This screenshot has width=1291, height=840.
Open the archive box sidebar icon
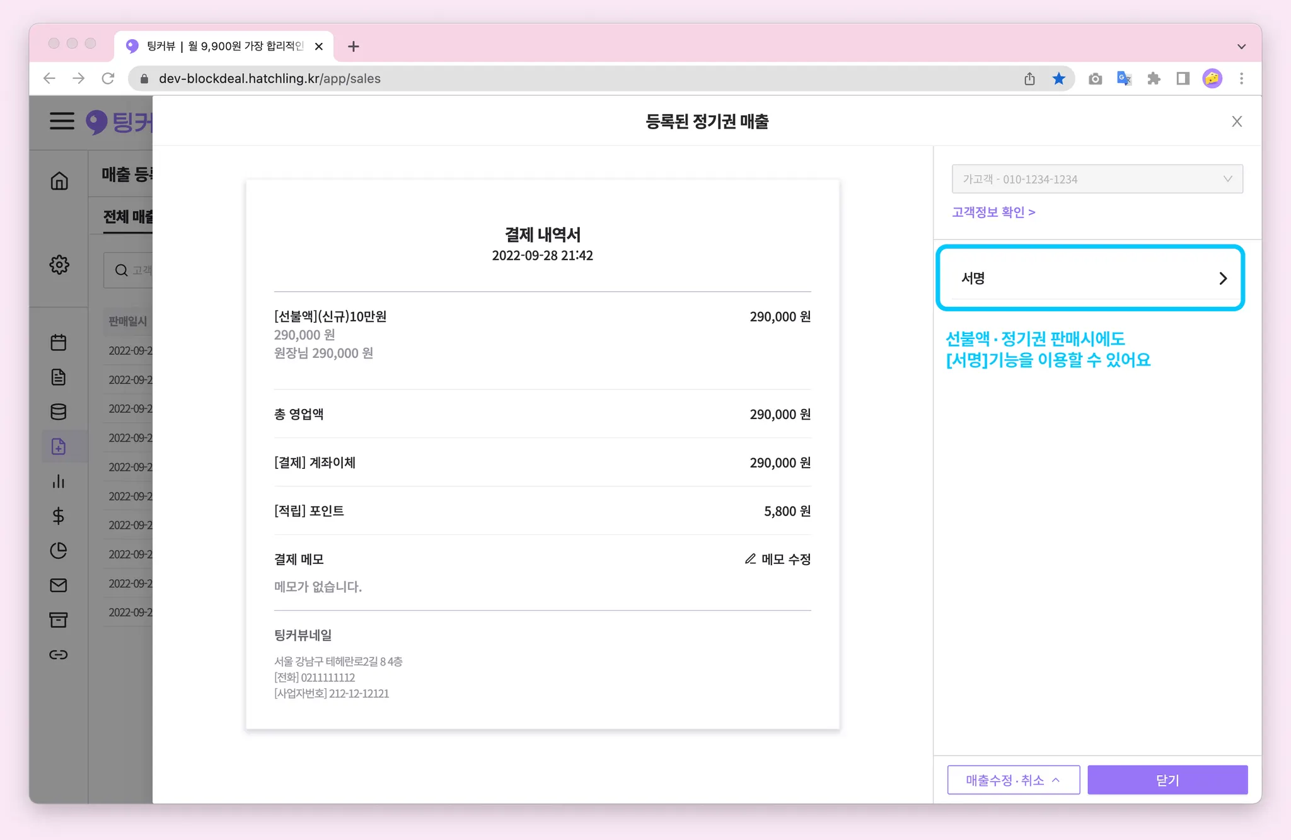click(59, 620)
